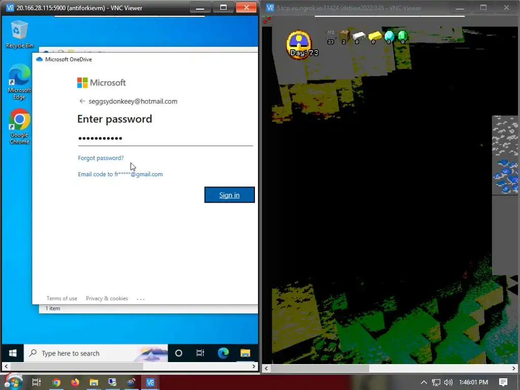The width and height of the screenshot is (520, 390).
Task: Click the OneDrive cloud icon in the dialog title
Action: point(40,59)
